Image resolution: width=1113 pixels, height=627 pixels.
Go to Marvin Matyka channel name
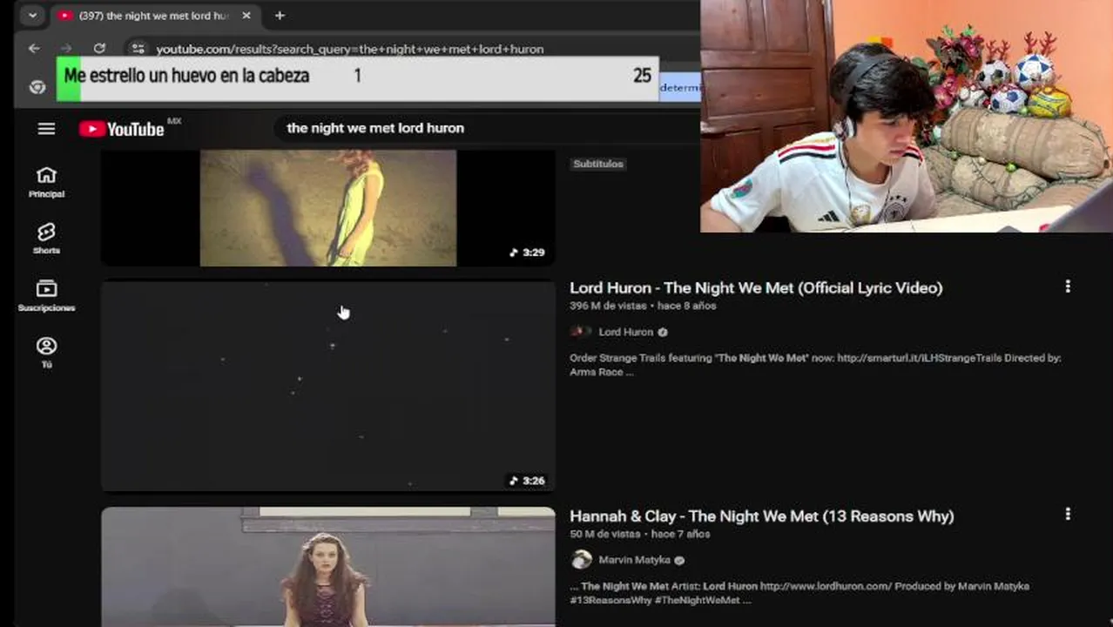(x=634, y=560)
